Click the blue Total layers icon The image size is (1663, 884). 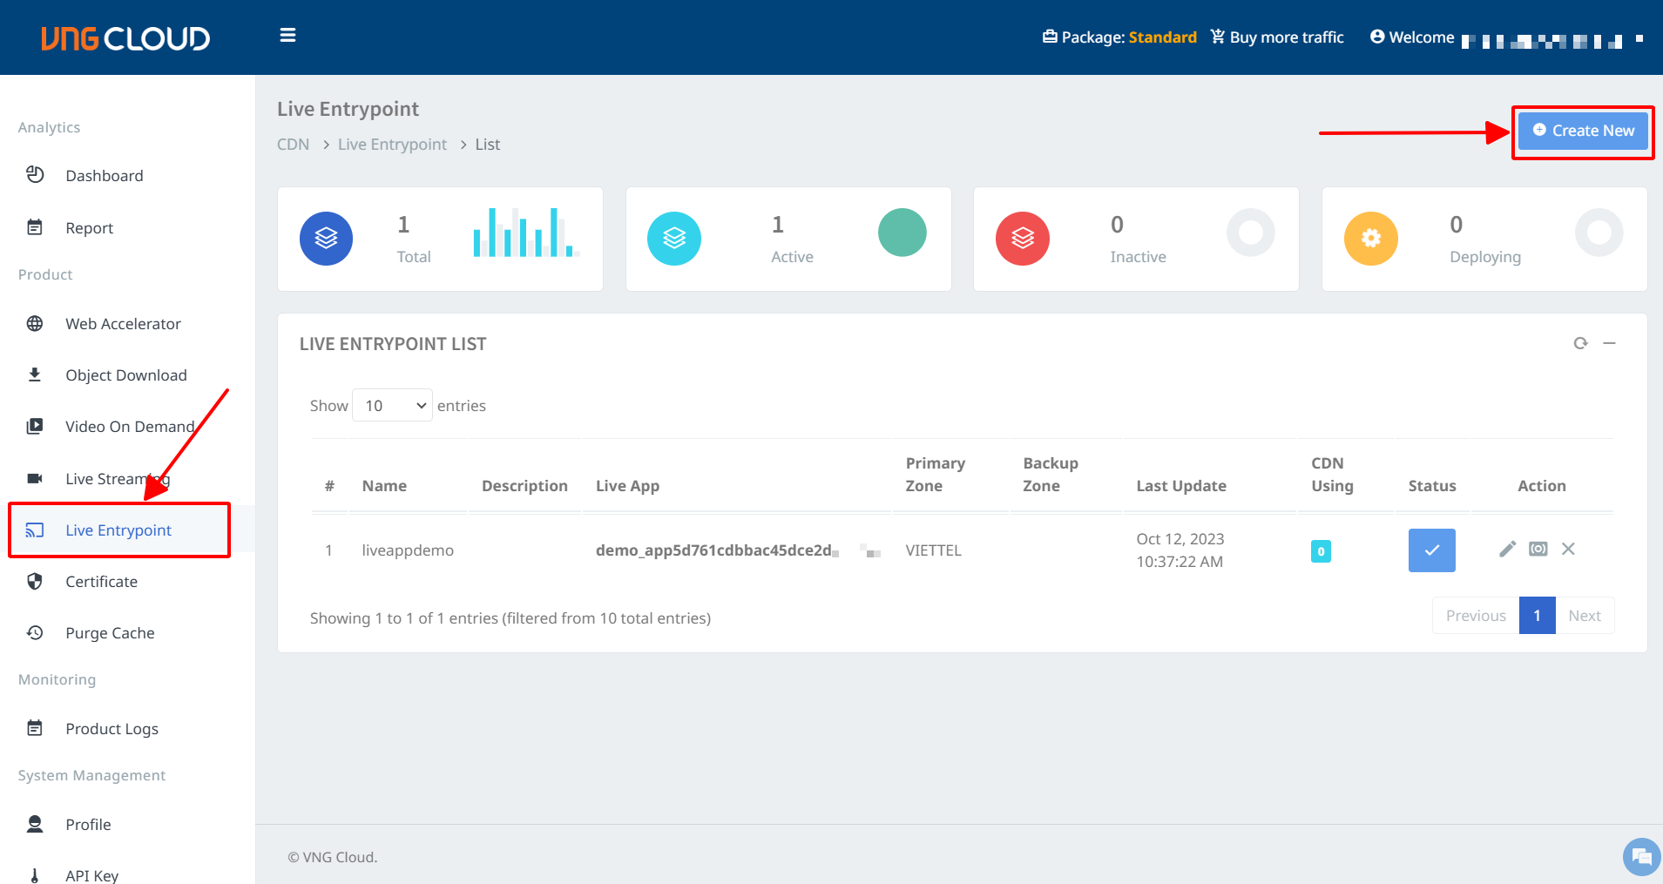326,239
